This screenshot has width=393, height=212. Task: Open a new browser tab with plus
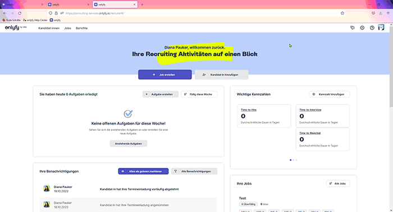[142, 4]
